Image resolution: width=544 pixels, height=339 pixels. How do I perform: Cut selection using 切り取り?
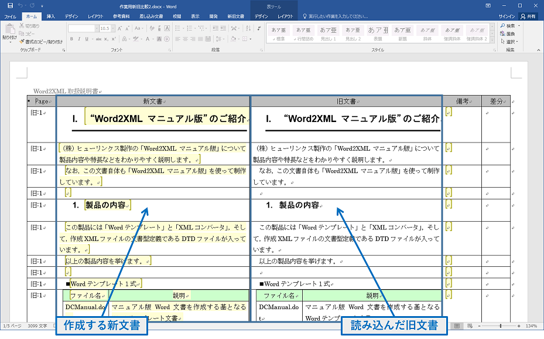click(x=29, y=26)
